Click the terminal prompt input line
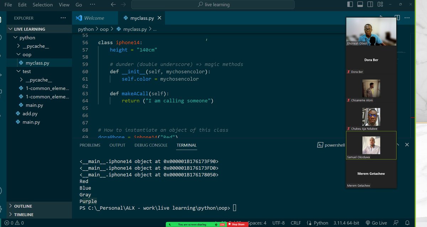This screenshot has width=427, height=227. pos(158,207)
